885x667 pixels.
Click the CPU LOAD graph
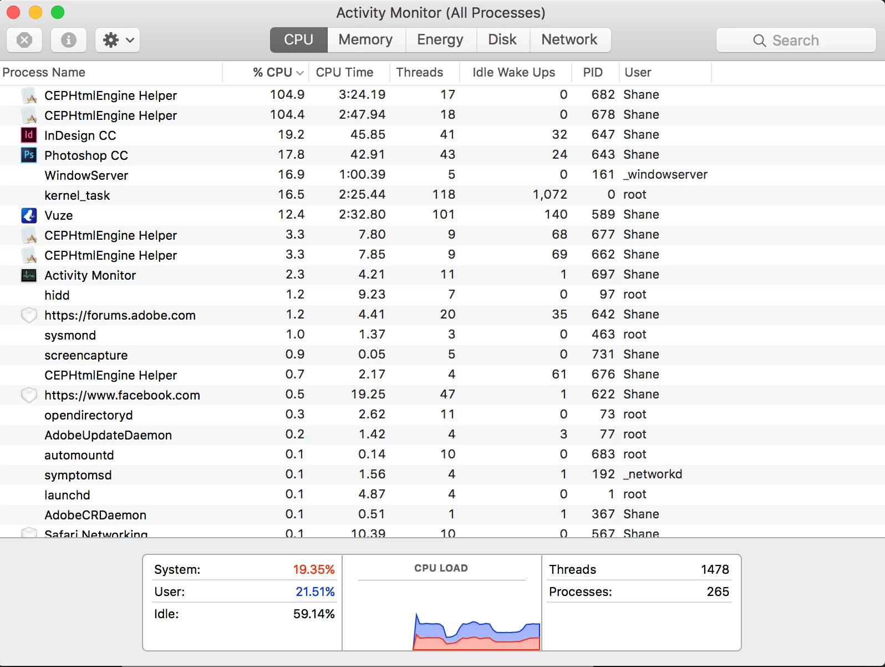pos(441,603)
